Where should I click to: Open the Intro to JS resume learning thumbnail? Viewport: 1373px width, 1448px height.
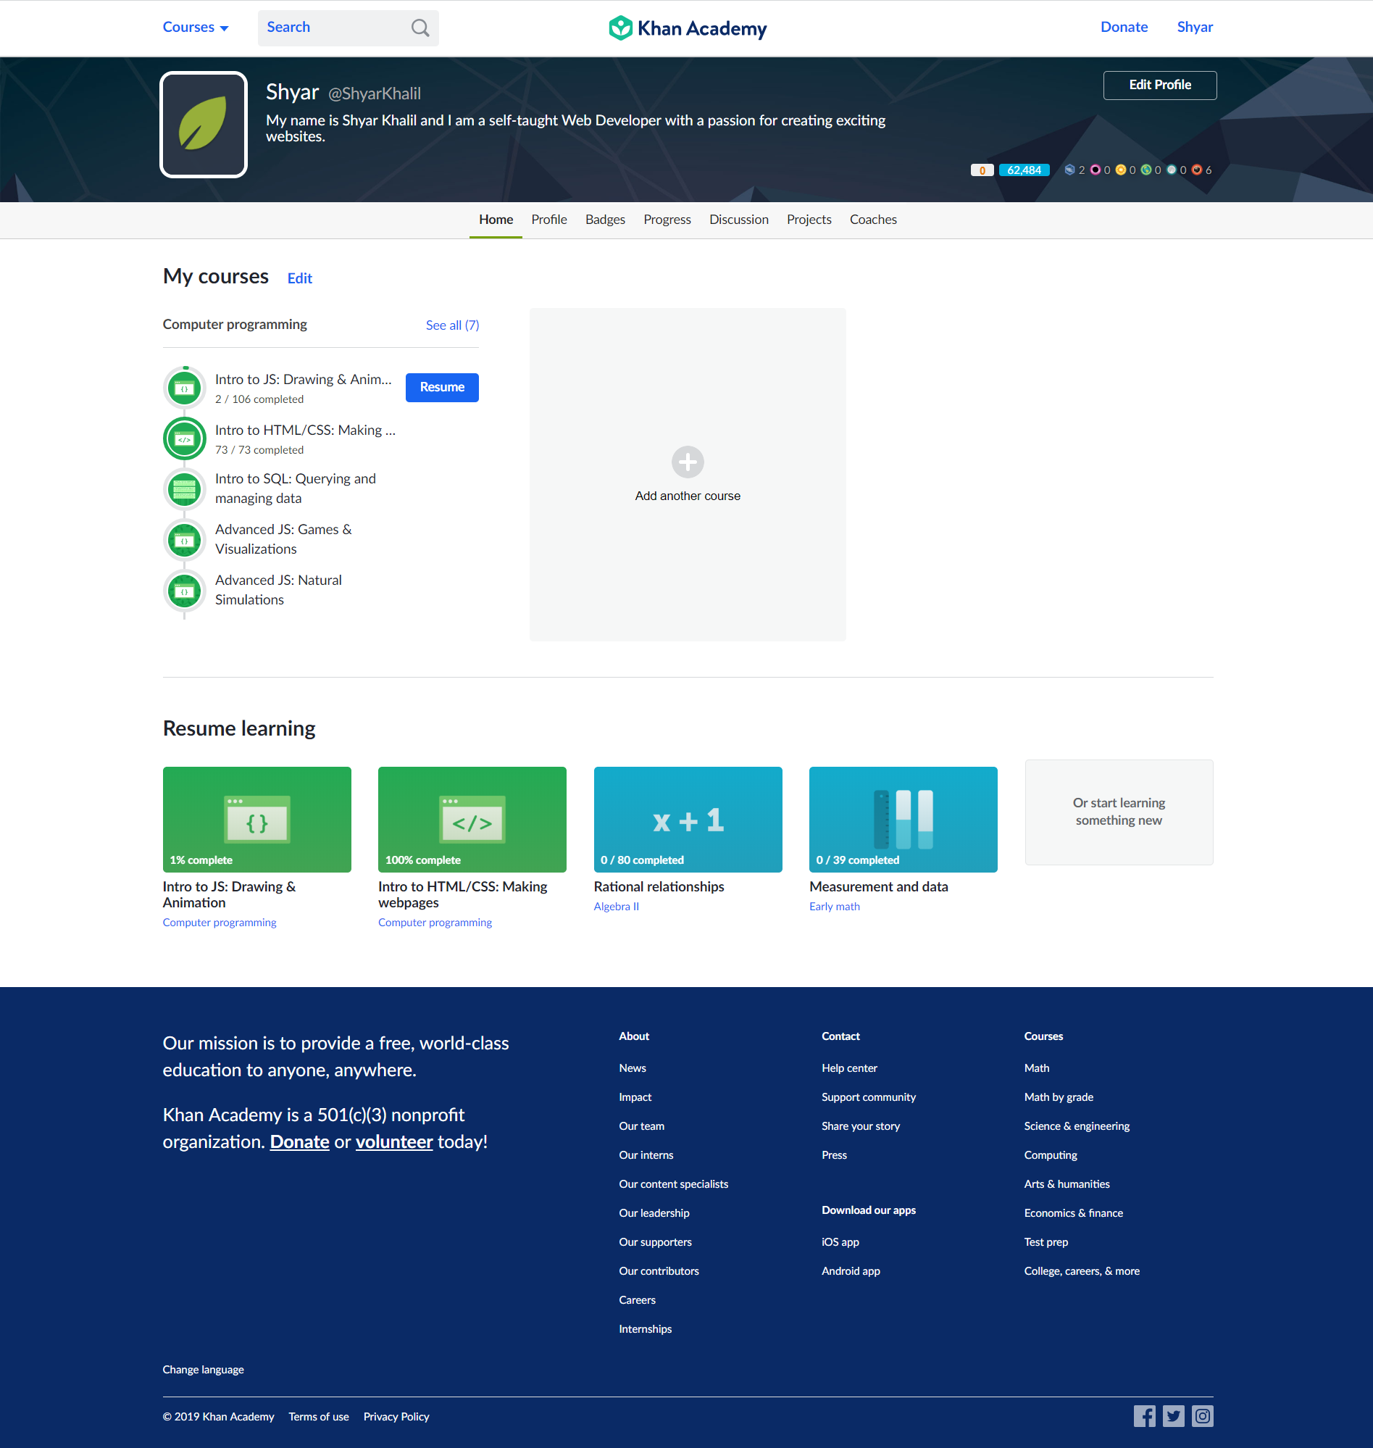257,819
